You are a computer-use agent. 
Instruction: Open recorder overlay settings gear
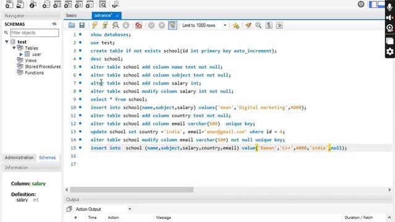click(x=389, y=52)
